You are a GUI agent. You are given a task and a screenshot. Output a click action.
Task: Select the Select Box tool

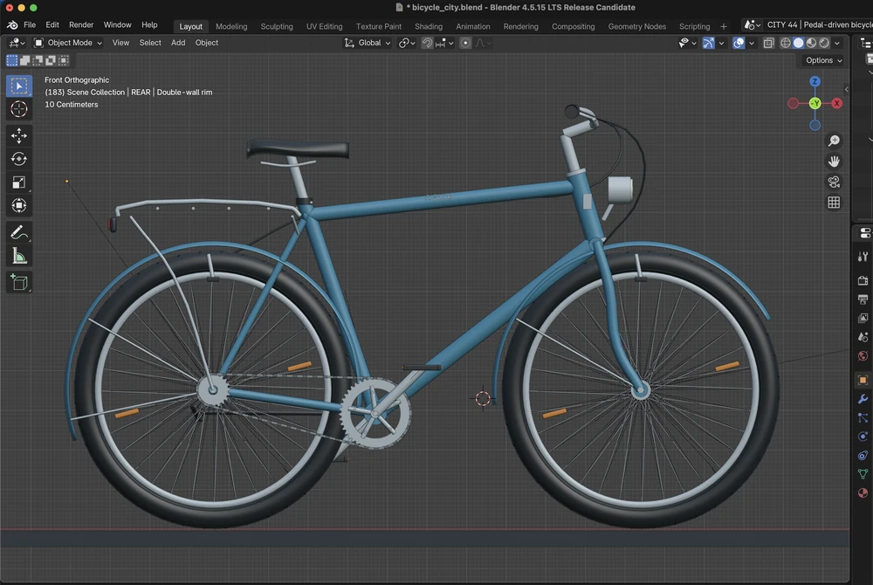click(x=19, y=86)
